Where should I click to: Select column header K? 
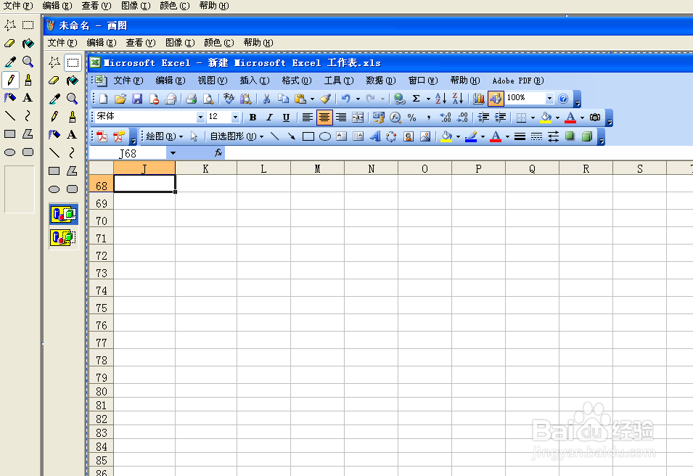point(206,168)
